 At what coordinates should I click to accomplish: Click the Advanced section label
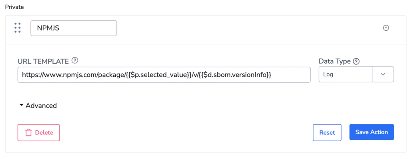[x=41, y=105]
